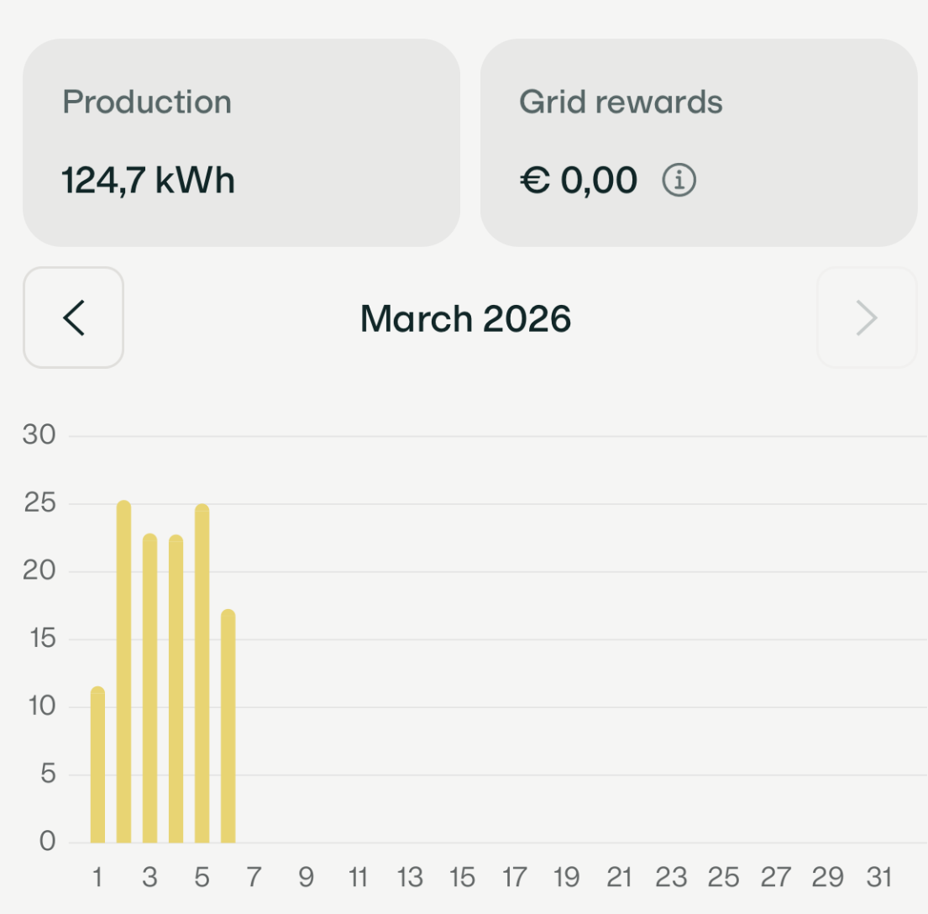Click the Grid rewards heading text
The image size is (928, 914).
click(x=621, y=102)
